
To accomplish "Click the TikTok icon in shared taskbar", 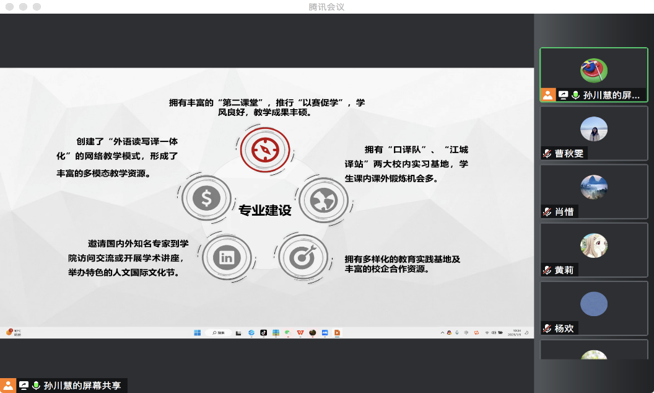I will coord(263,333).
